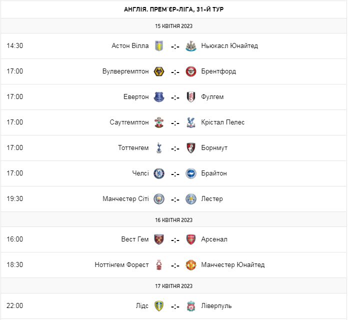Screen dimensions: 348x320
Task: Click the Everton club crest
Action: [x=159, y=97]
